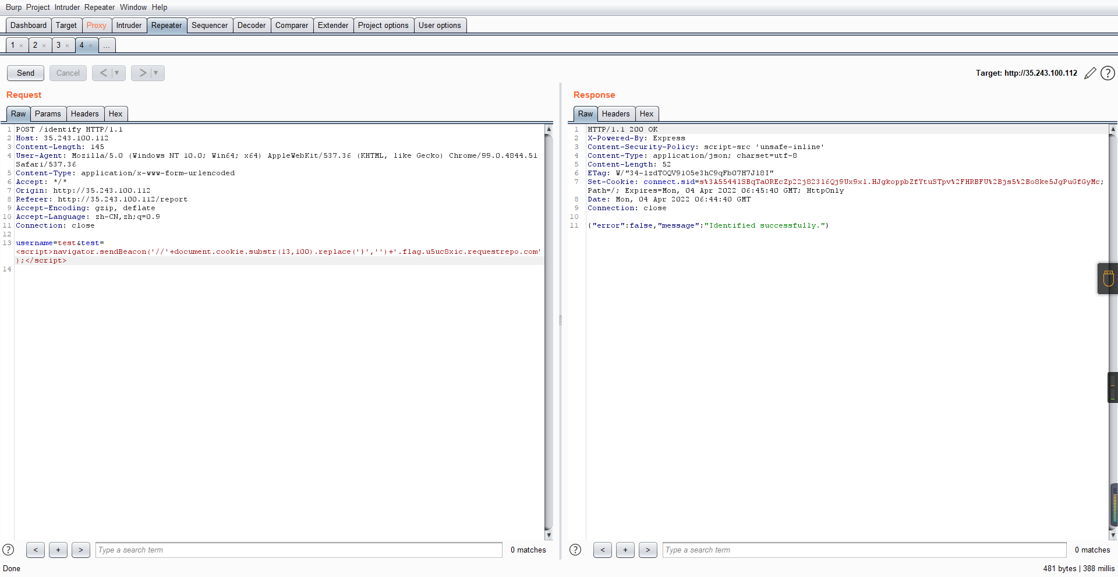This screenshot has height=577, width=1118.
Task: Select the Repeater tool tab
Action: pos(167,25)
